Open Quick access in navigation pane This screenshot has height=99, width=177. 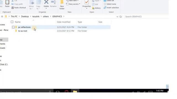pyautogui.click(x=2, y=24)
